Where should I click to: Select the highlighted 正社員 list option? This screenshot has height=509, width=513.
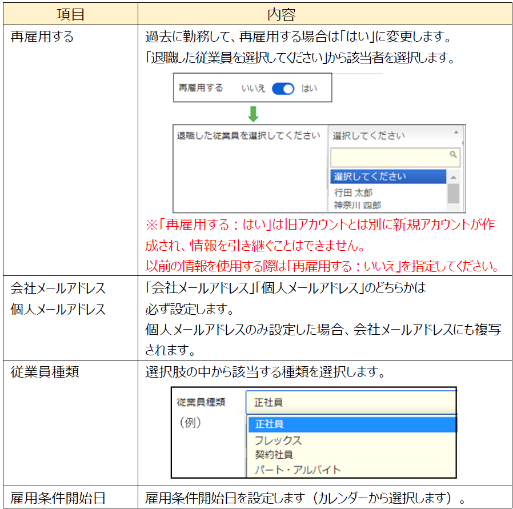351,424
